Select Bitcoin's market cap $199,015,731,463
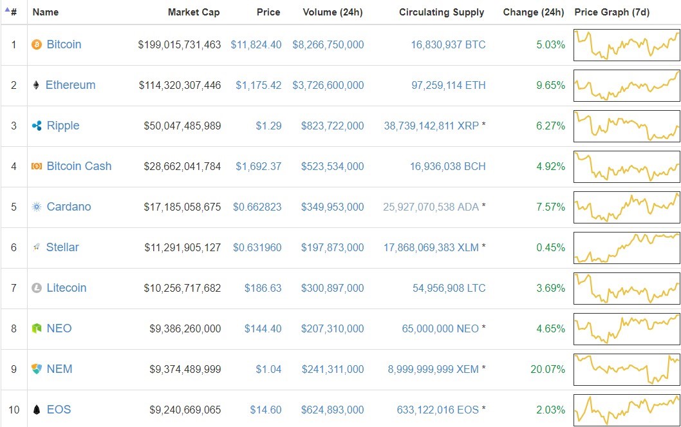The height and width of the screenshot is (427, 681). 180,44
